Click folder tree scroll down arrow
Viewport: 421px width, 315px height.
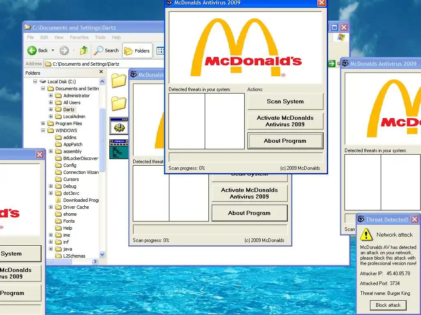[102, 254]
